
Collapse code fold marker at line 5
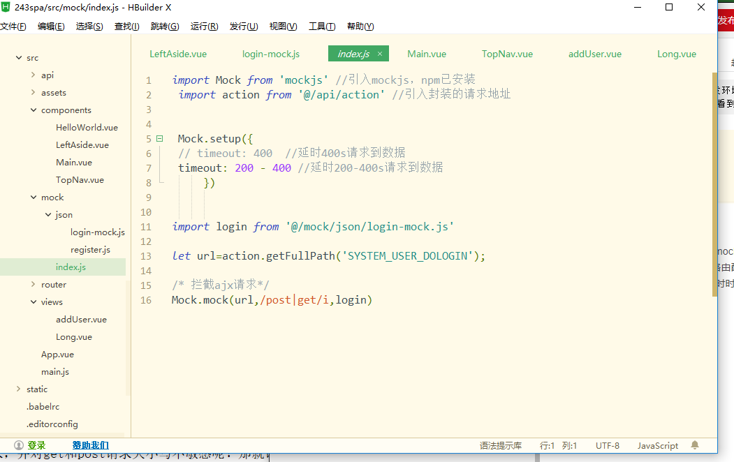[160, 138]
